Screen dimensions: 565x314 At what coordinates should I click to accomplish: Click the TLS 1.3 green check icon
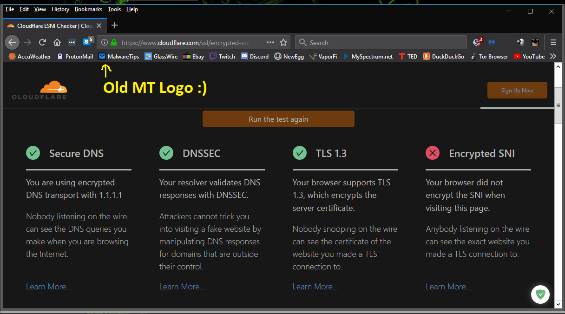pyautogui.click(x=300, y=153)
